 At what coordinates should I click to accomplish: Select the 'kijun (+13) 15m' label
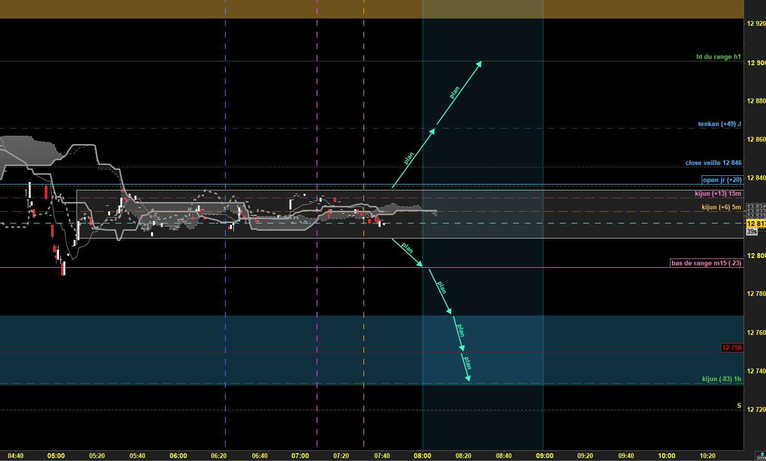[x=718, y=193]
